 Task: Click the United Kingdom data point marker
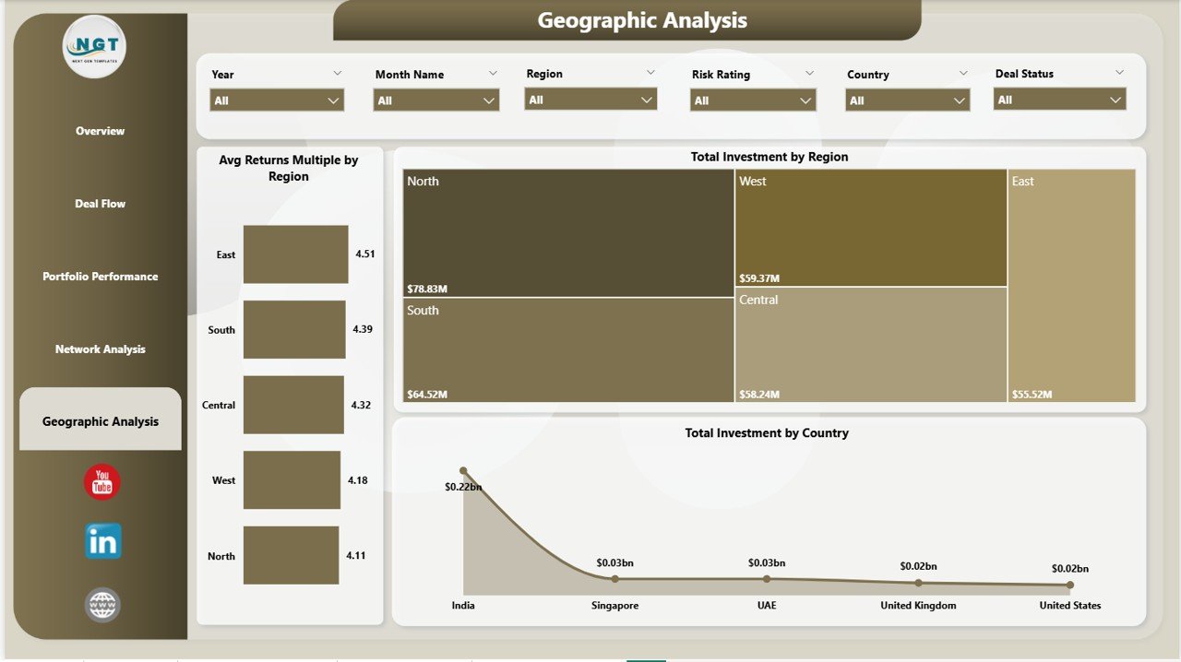click(x=918, y=583)
